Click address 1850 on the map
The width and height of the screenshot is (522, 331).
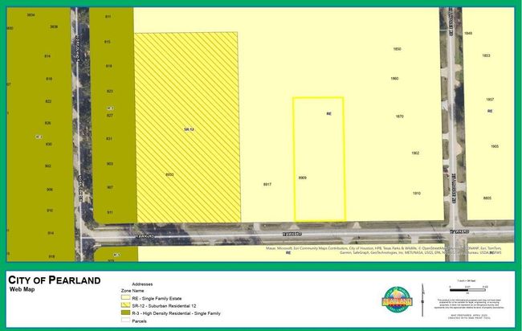397,49
